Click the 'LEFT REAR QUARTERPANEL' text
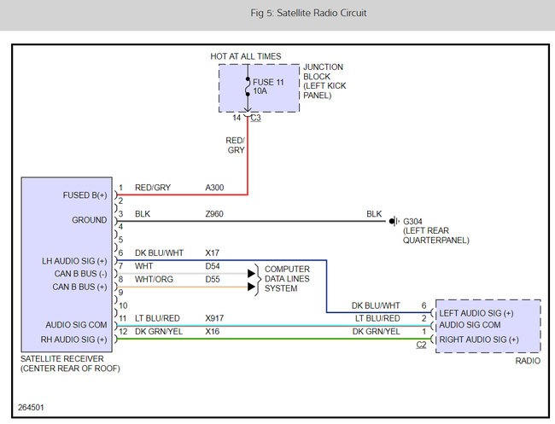Image resolution: width=555 pixels, height=424 pixels. pos(436,235)
